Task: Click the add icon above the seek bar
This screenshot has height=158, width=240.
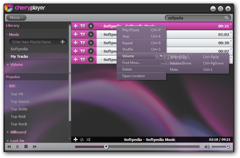Action: point(76,140)
